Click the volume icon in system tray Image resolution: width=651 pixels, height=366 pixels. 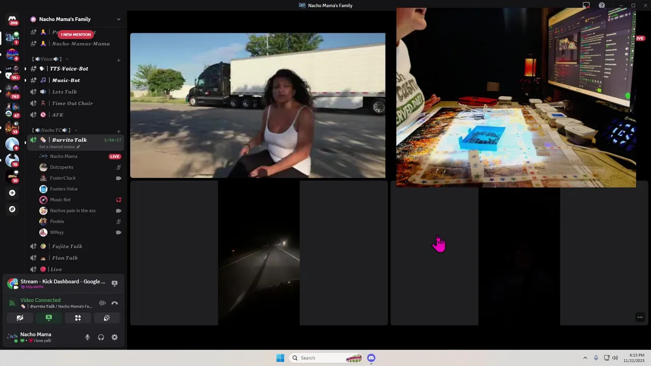point(615,358)
